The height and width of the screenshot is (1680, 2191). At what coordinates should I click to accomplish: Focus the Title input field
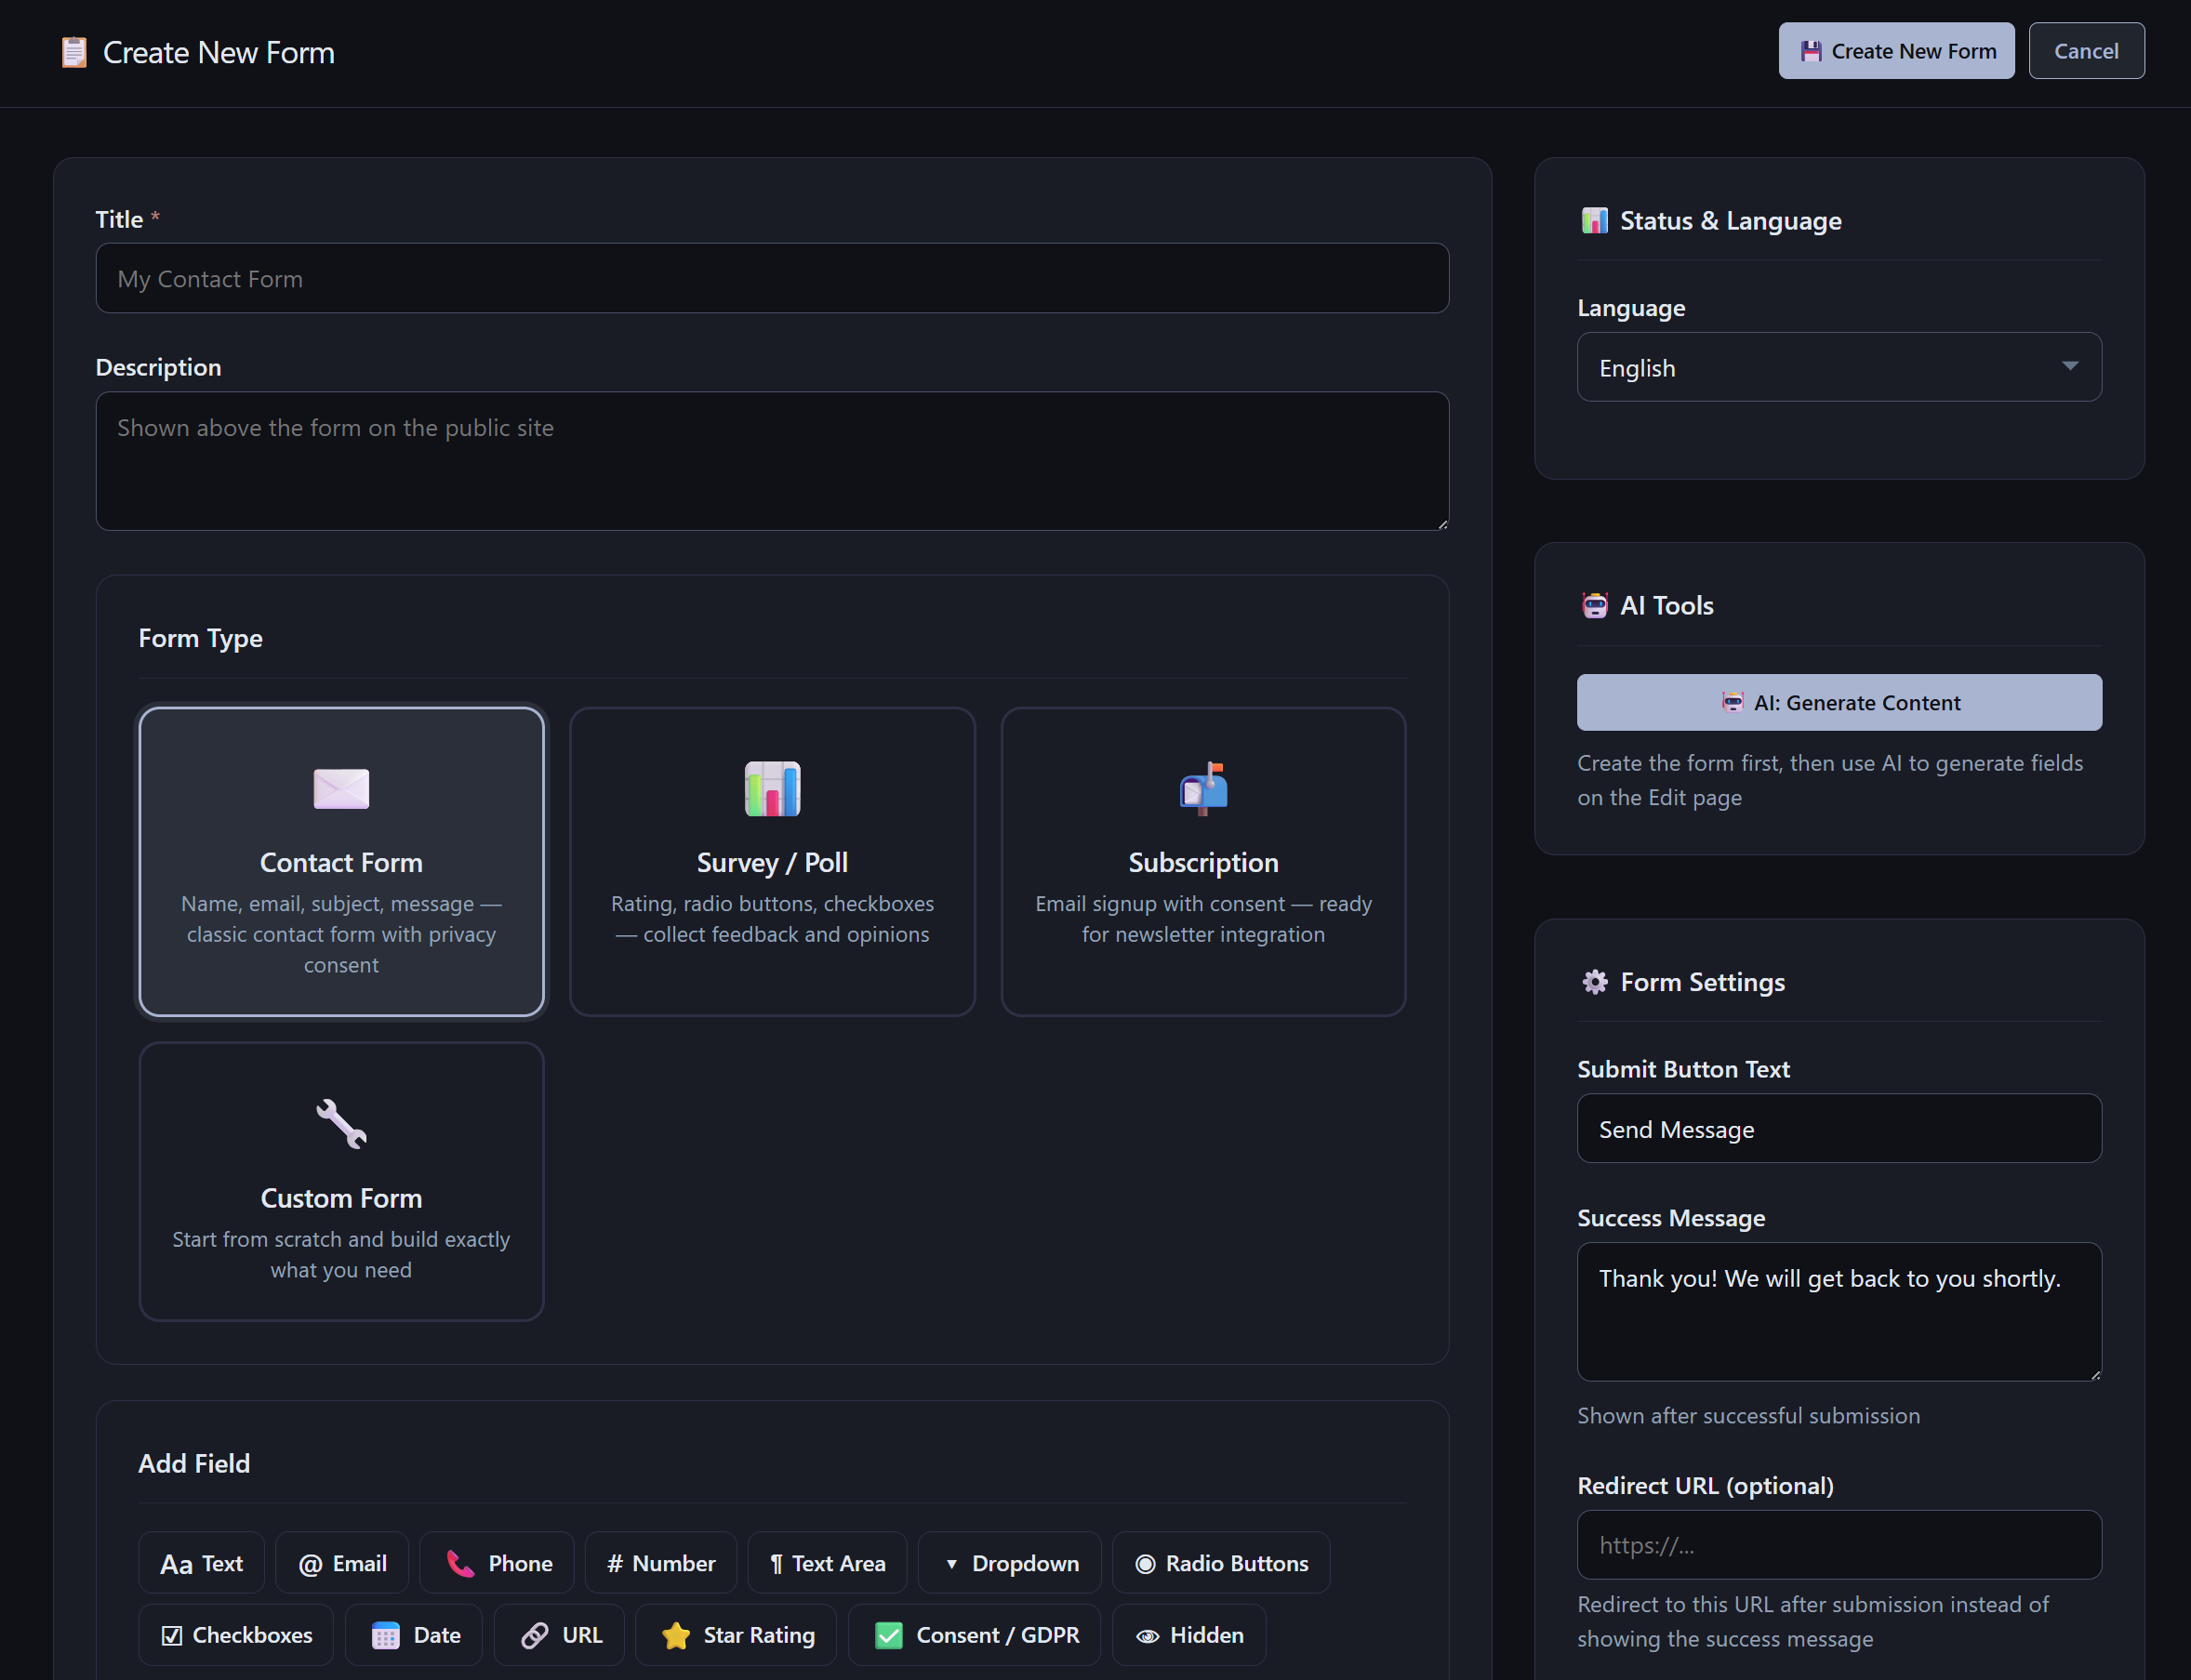point(772,278)
